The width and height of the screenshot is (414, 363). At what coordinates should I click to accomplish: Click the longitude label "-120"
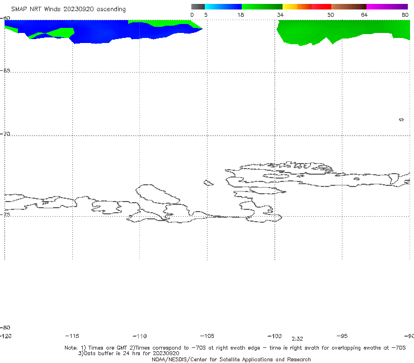click(6, 336)
